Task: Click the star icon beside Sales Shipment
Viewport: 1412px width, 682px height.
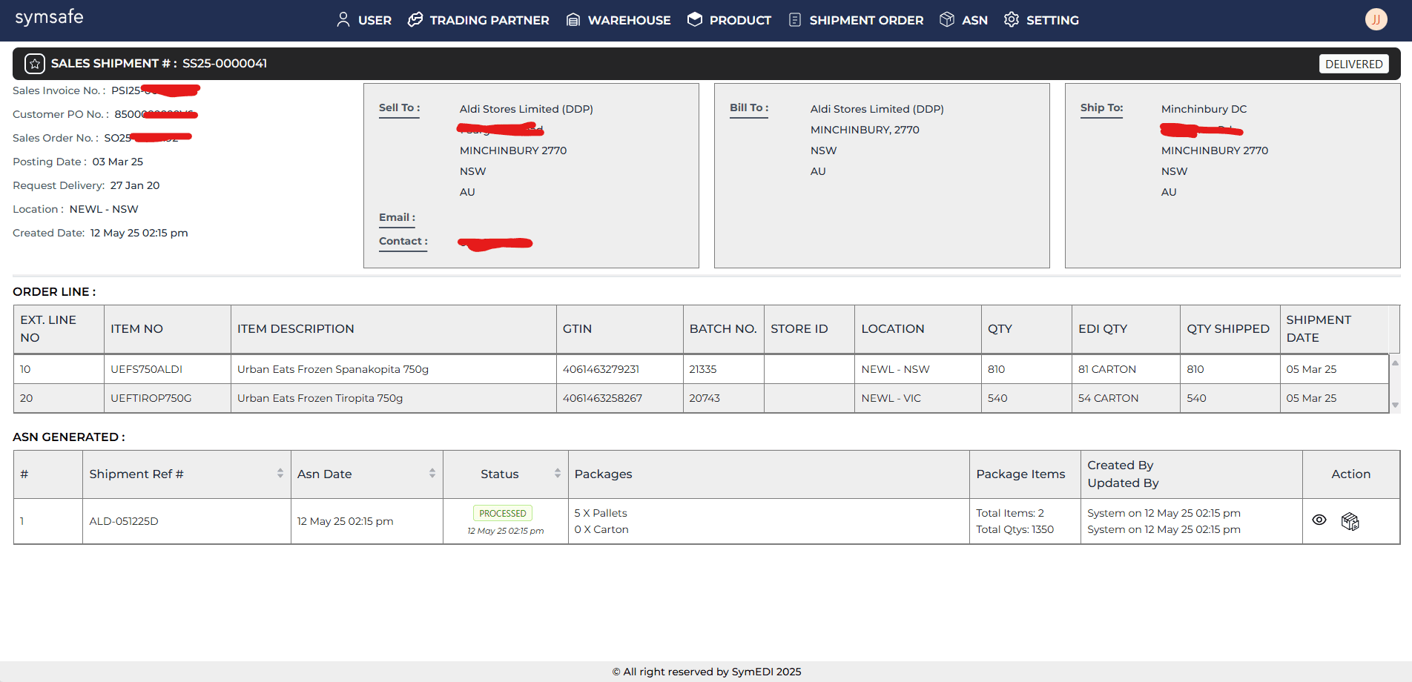Action: tap(35, 64)
